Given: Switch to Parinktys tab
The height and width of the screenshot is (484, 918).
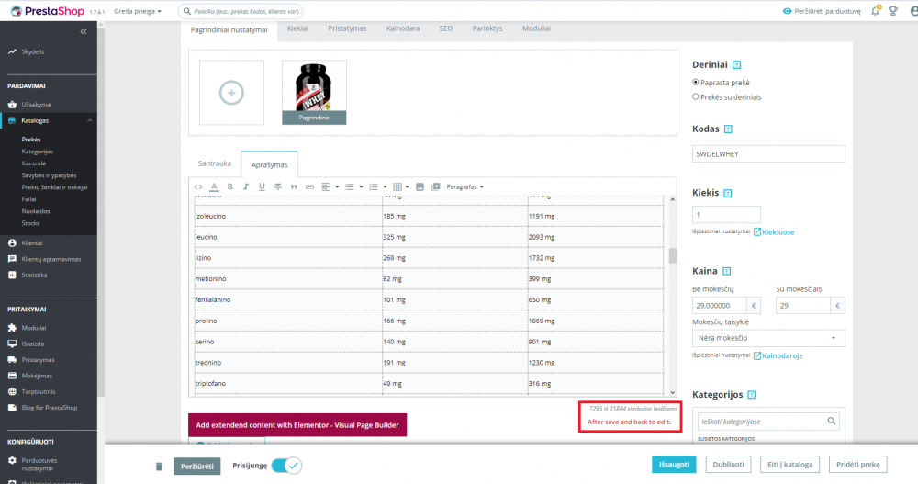Looking at the screenshot, I should coord(487,28).
